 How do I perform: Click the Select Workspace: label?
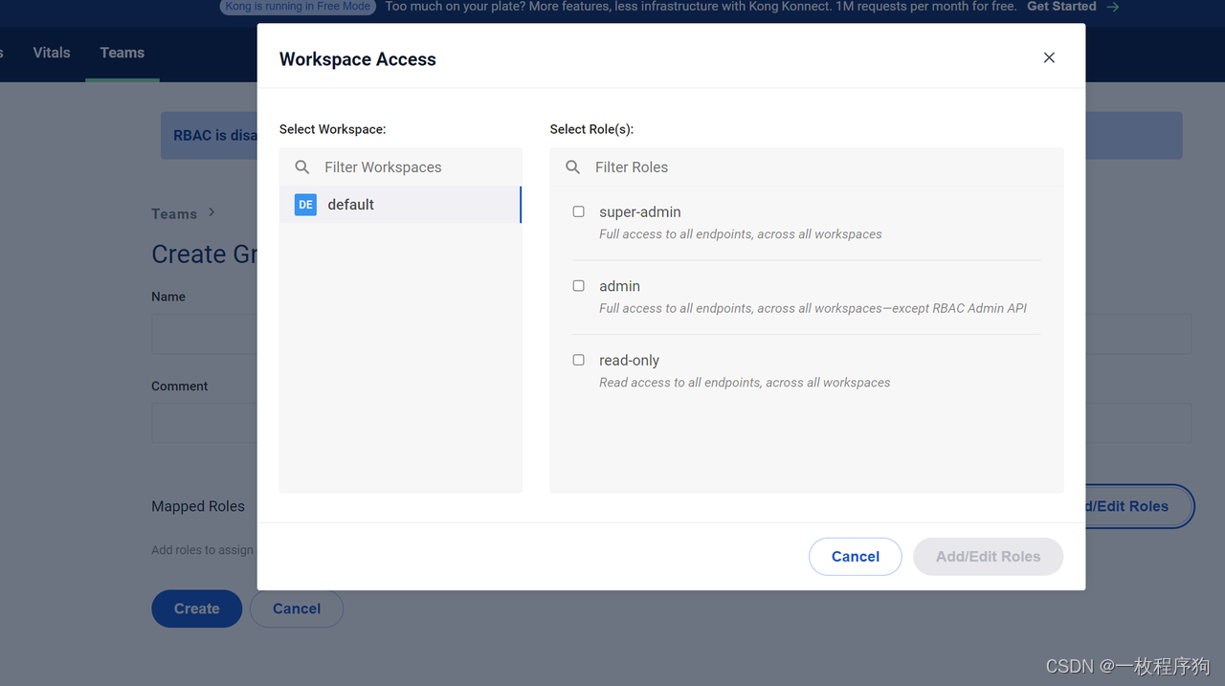tap(333, 129)
